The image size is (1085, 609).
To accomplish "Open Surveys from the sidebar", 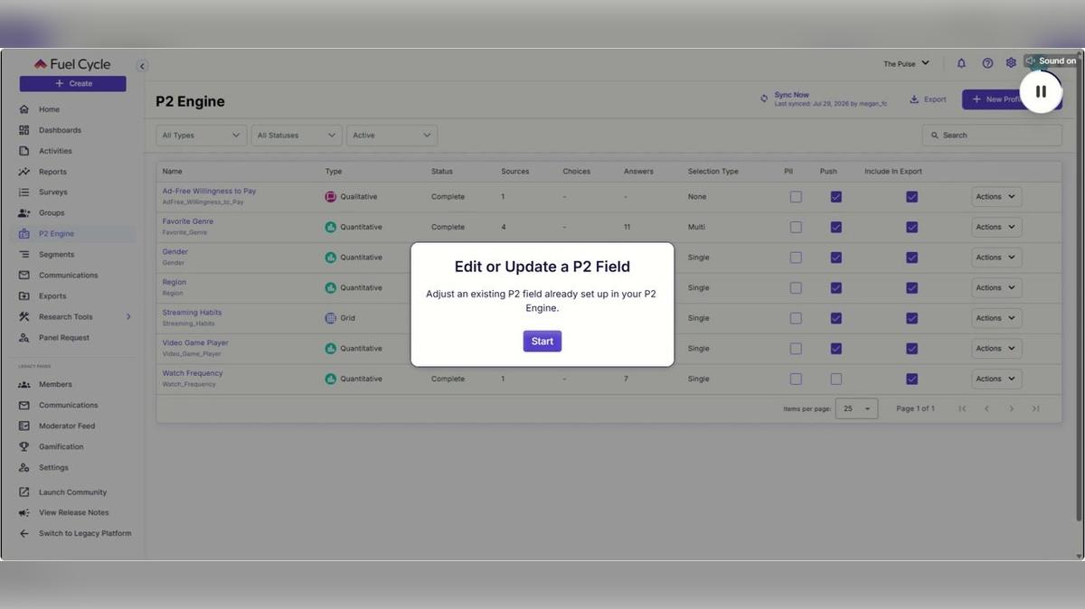I will point(52,192).
